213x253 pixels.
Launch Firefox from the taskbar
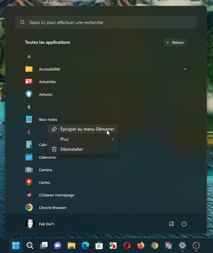pos(141,245)
